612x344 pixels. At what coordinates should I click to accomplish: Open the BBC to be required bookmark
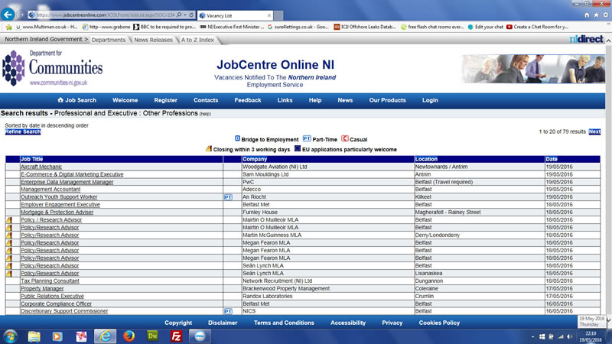pyautogui.click(x=164, y=27)
